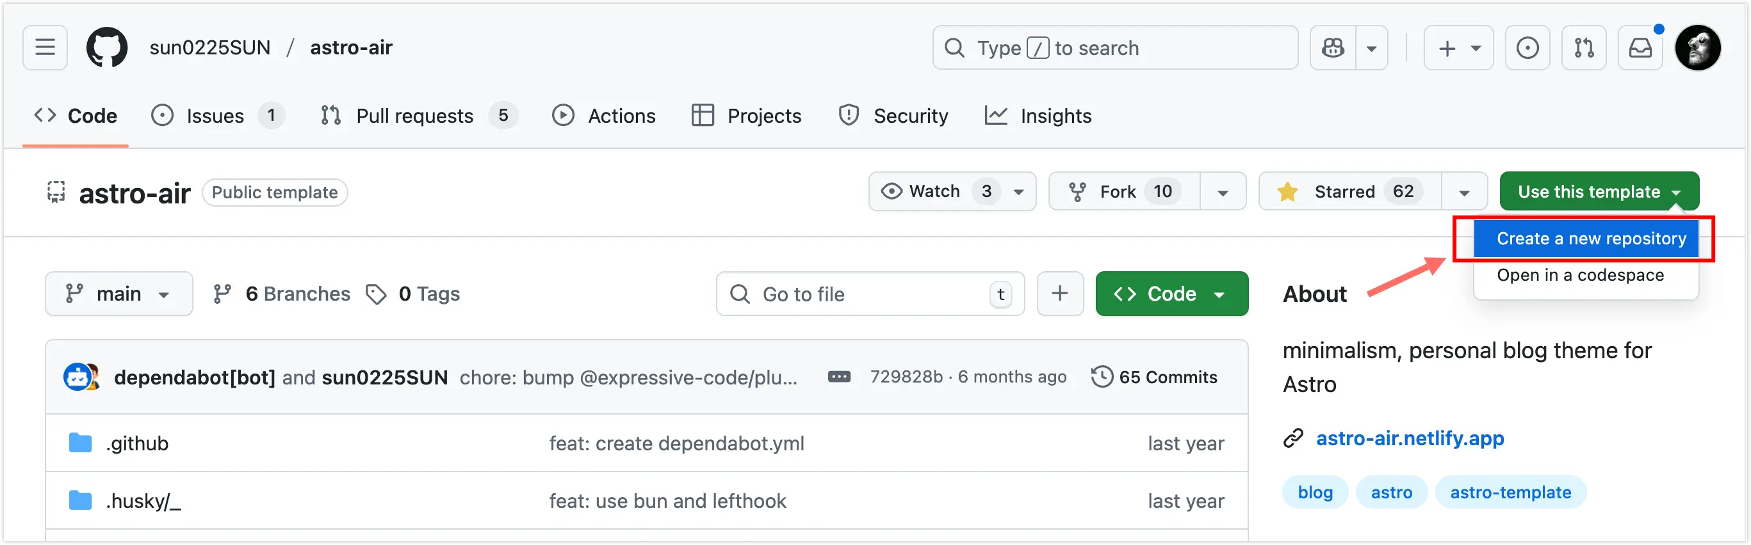The width and height of the screenshot is (1751, 545).
Task: Open the notifications inbox
Action: [1640, 47]
